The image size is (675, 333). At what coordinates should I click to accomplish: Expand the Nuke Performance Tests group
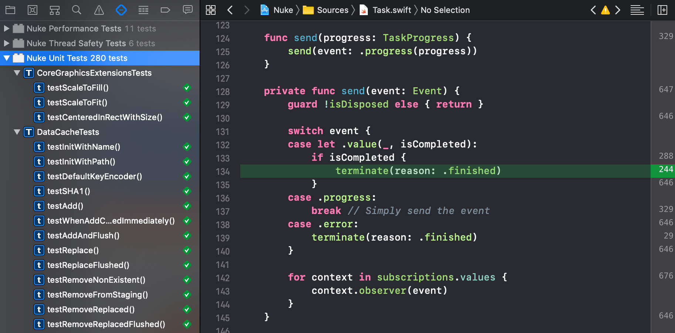click(6, 28)
